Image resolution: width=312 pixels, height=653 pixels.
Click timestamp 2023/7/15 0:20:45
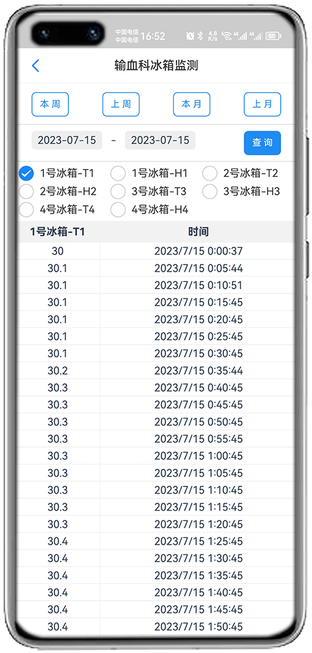click(x=199, y=319)
